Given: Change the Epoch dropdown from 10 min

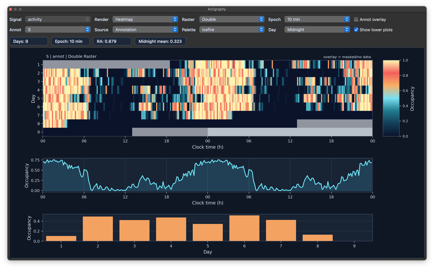Looking at the screenshot, I should click(x=317, y=19).
